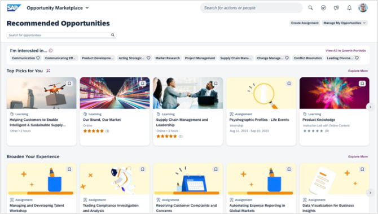Open the checkmark to-do icon in header
This screenshot has height=214, width=378.
(323, 8)
